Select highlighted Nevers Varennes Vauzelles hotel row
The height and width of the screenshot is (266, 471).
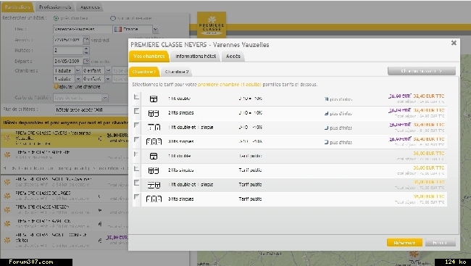click(64, 138)
